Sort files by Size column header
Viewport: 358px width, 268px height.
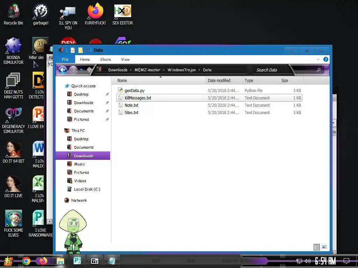pos(291,81)
